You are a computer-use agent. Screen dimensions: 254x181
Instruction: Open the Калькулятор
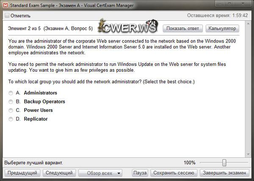point(222,29)
